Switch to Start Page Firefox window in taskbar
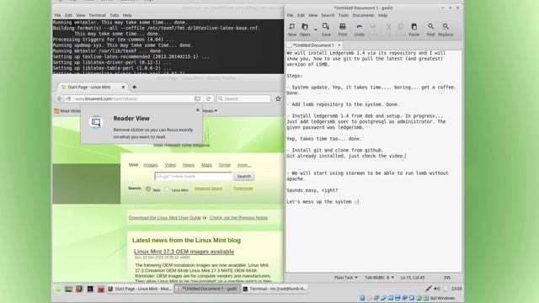 tap(140, 289)
